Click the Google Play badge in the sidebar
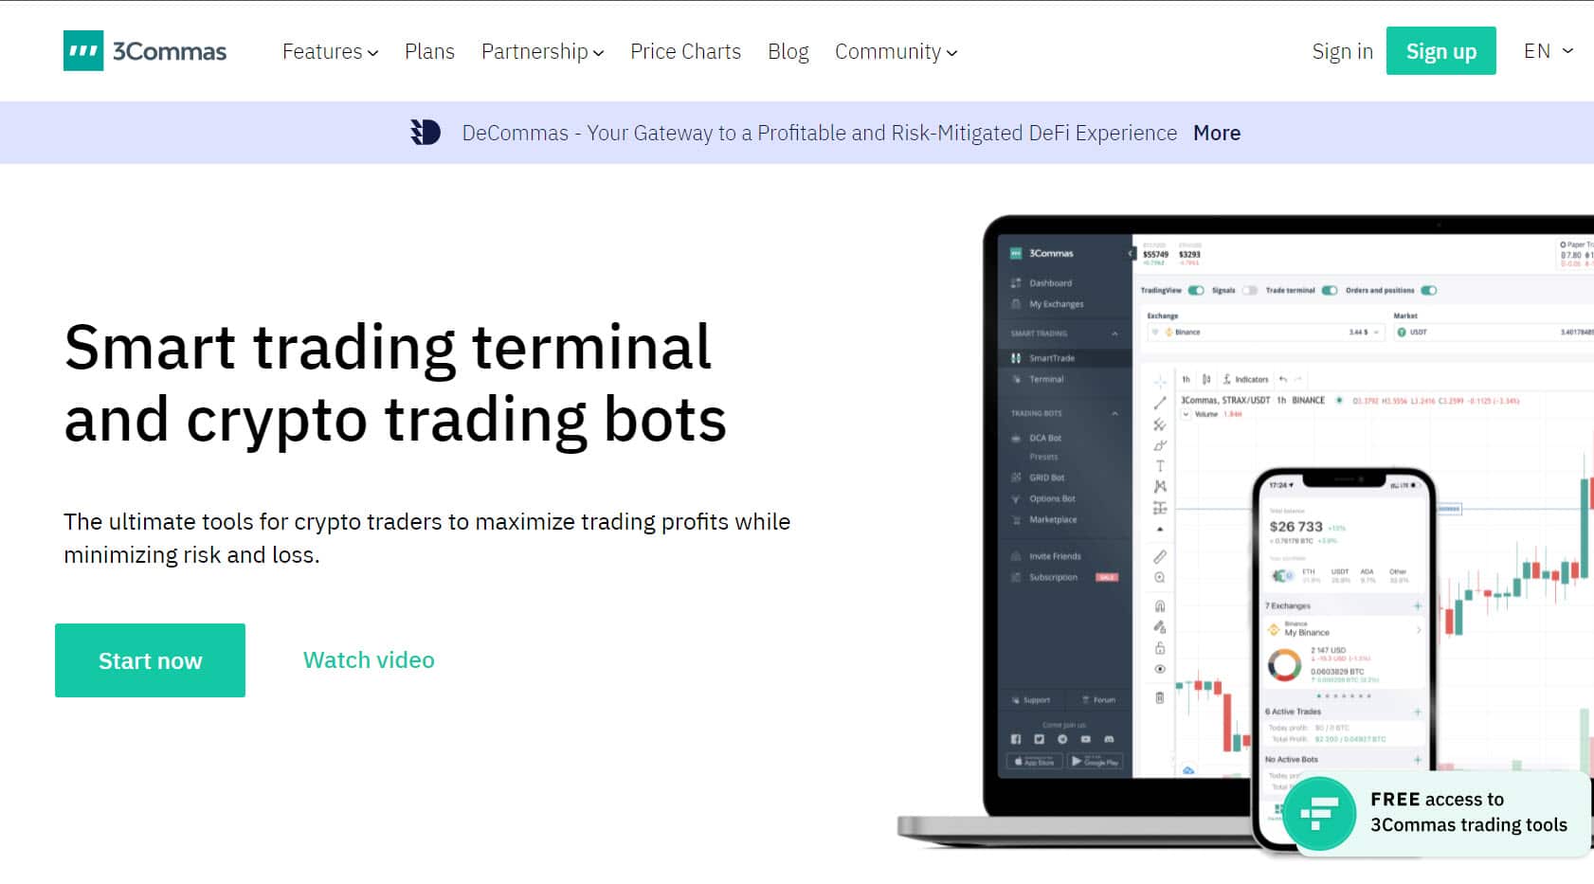Screen dimensions: 1594x884 1096,761
